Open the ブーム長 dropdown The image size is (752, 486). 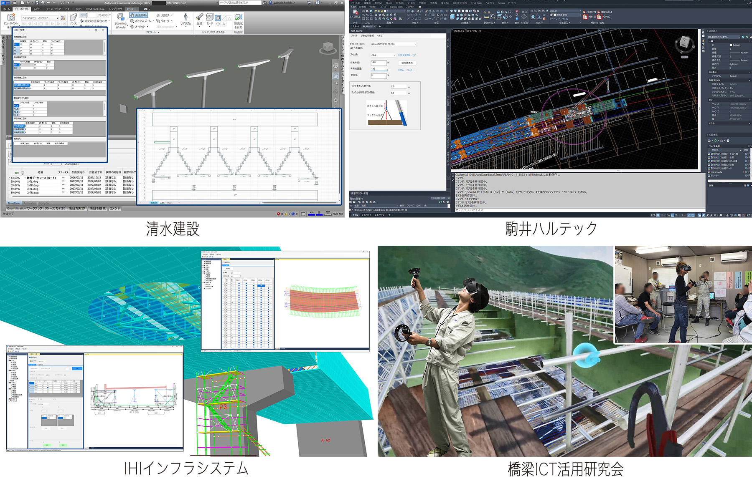click(x=383, y=55)
